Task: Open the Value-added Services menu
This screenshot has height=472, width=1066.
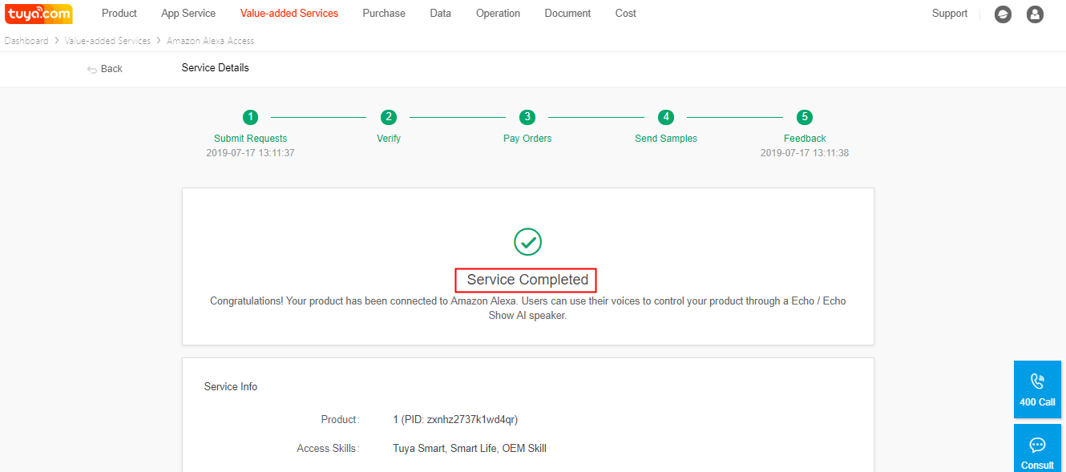Action: pyautogui.click(x=289, y=14)
